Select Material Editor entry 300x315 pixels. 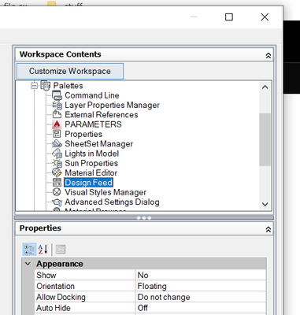coord(91,173)
